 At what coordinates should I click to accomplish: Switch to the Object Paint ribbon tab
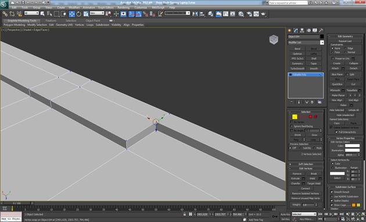(93, 20)
